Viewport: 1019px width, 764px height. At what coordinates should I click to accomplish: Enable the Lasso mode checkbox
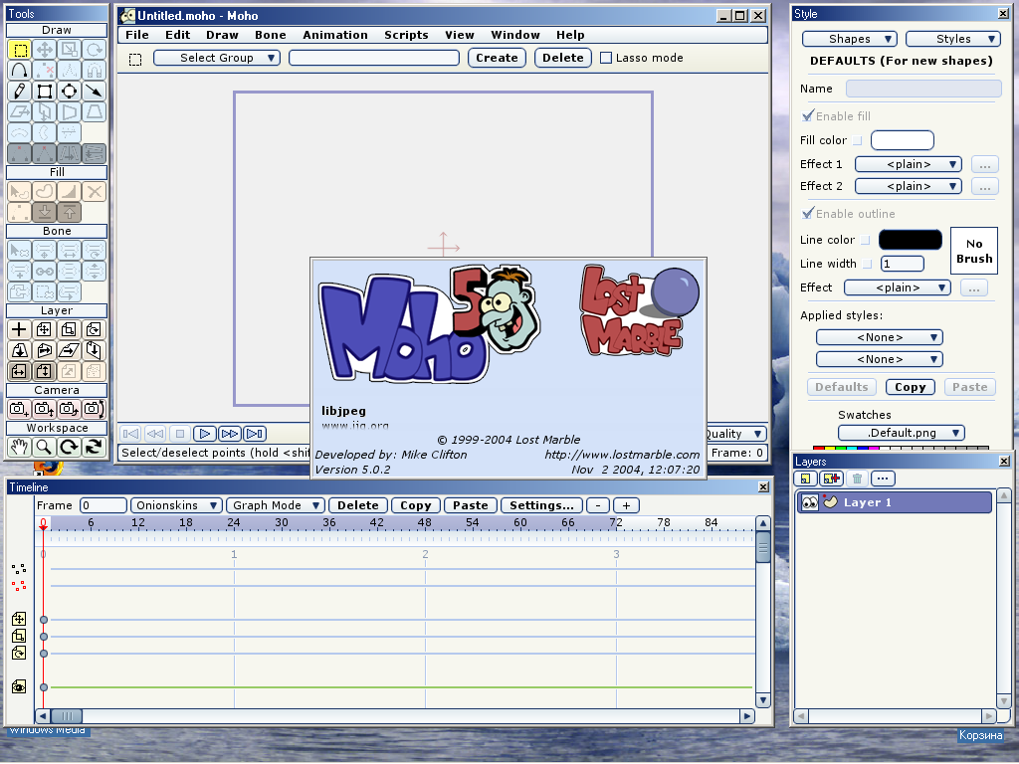(606, 58)
